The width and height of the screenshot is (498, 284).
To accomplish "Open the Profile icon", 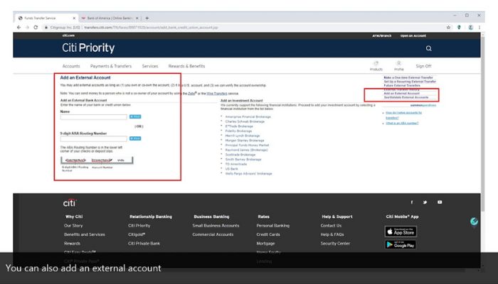I will pyautogui.click(x=398, y=65).
